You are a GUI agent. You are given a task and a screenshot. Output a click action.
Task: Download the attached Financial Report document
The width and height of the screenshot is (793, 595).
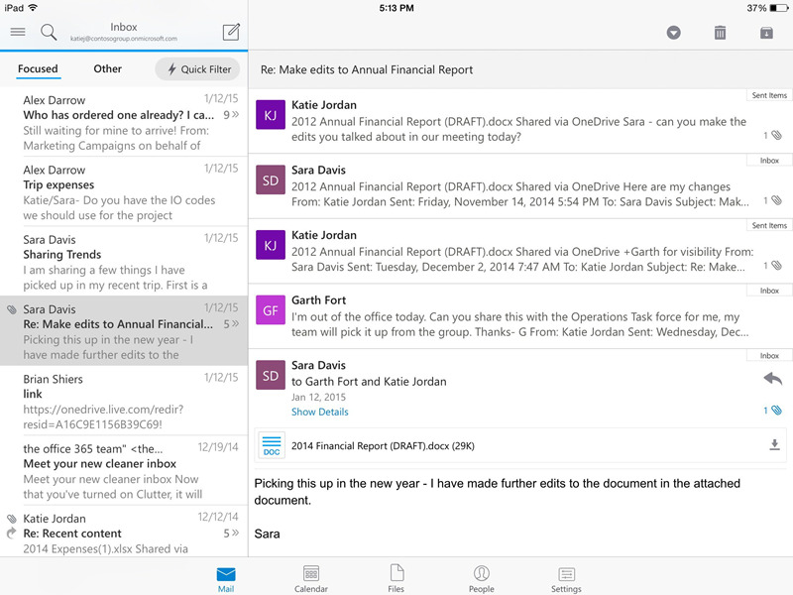pyautogui.click(x=772, y=445)
